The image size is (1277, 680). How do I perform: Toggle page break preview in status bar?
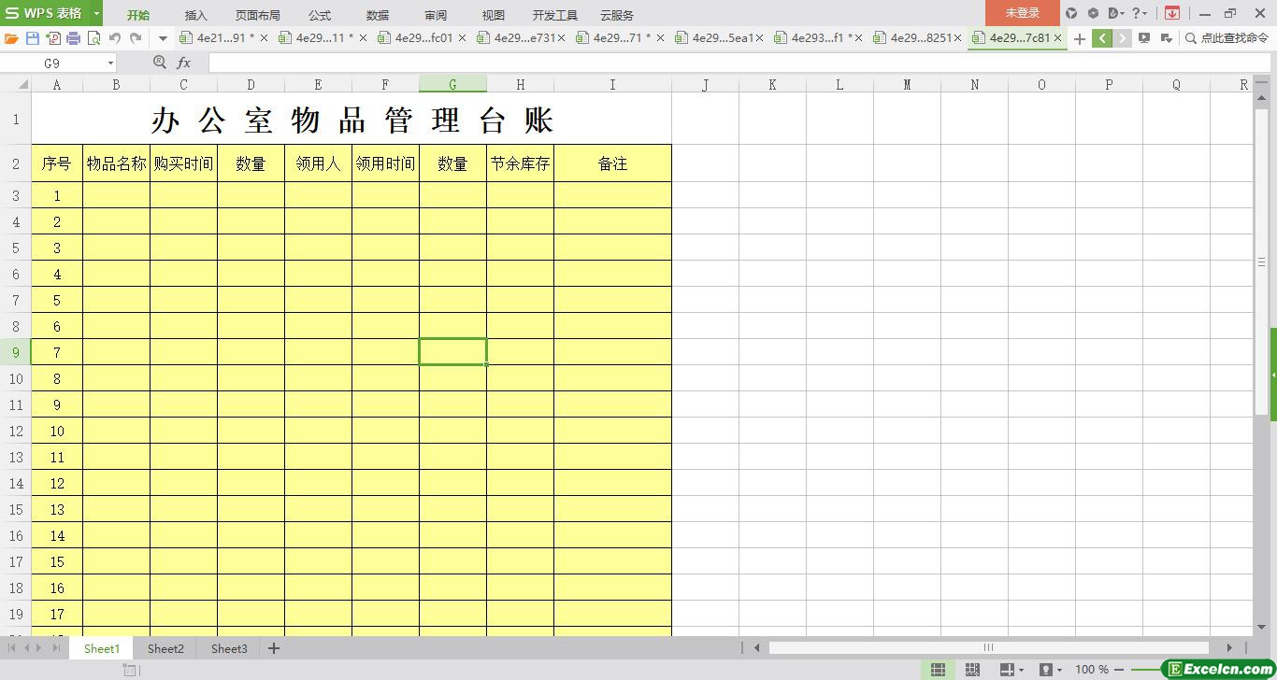[x=972, y=670]
